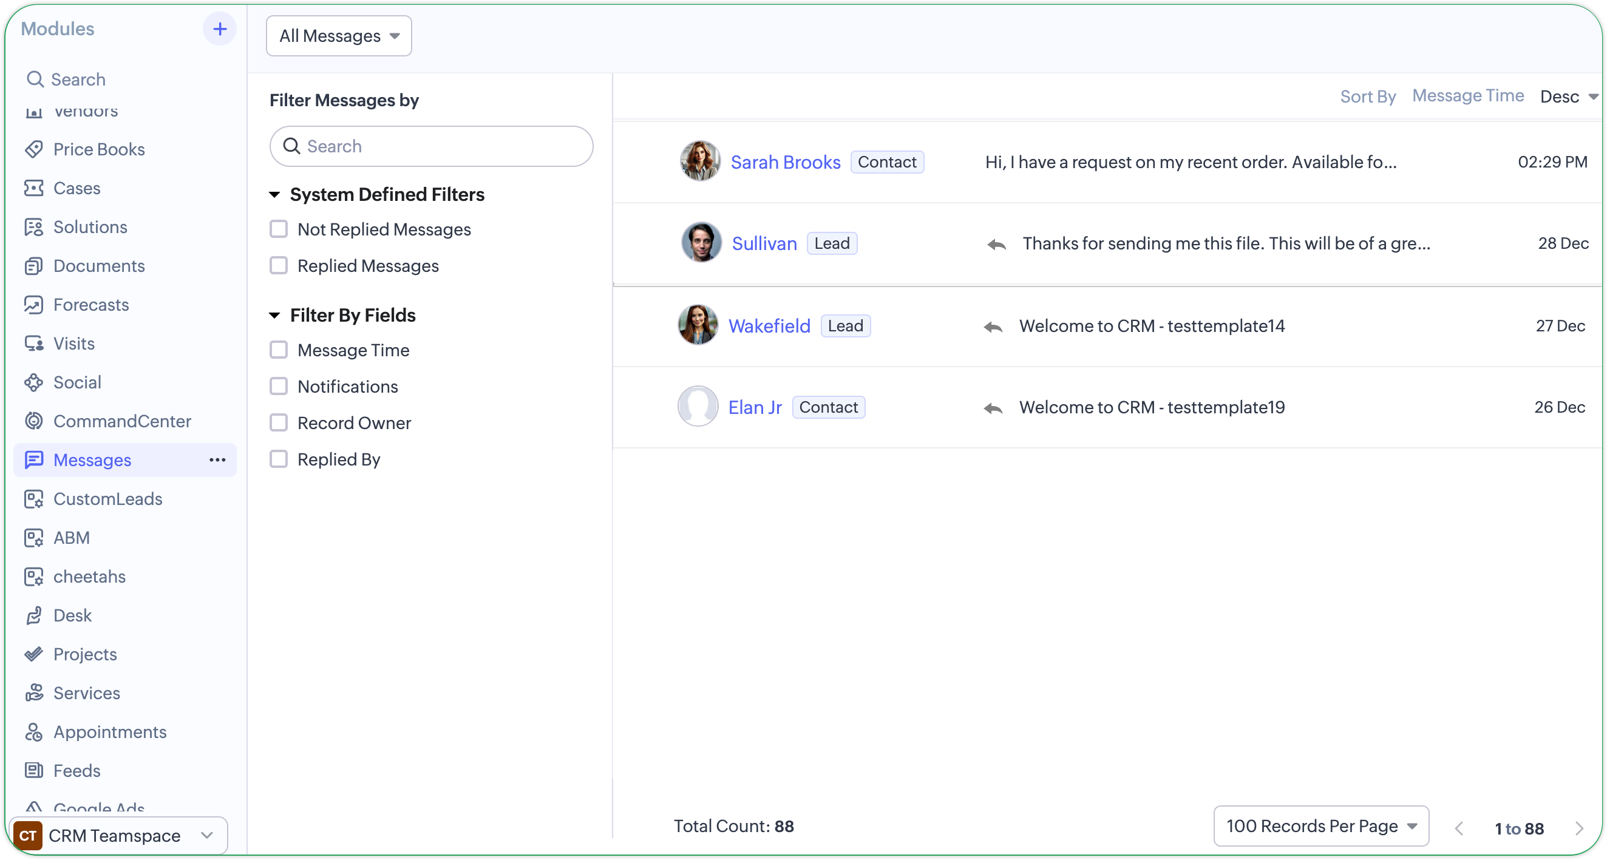Tick the Record Owner field filter

tap(278, 423)
